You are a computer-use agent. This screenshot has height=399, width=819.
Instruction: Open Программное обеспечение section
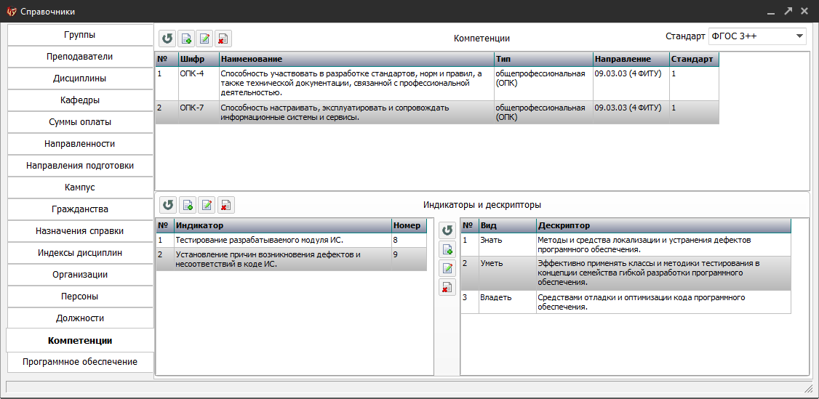pyautogui.click(x=80, y=361)
